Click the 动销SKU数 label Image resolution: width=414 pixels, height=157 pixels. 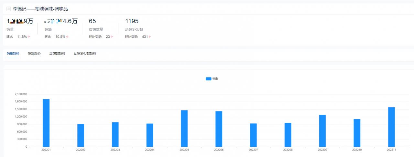134,29
